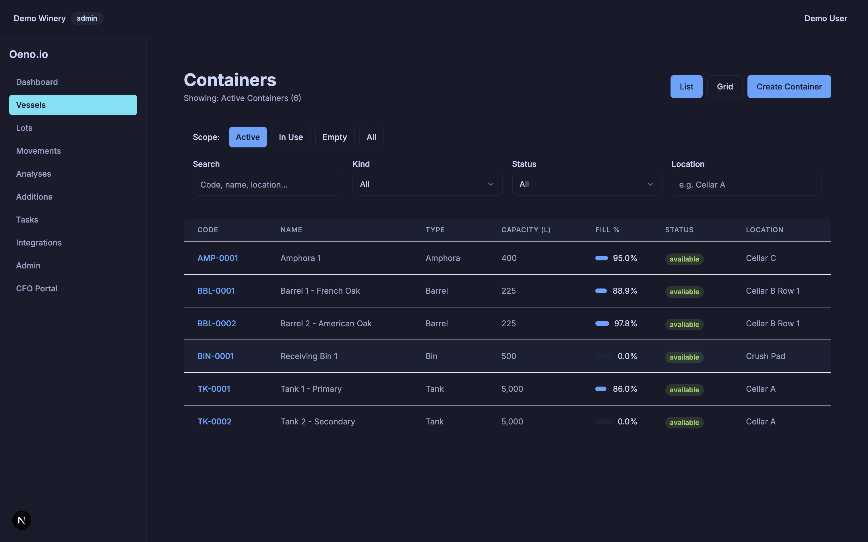This screenshot has height=542, width=868.
Task: Set scope filter to Active
Action: pyautogui.click(x=248, y=137)
